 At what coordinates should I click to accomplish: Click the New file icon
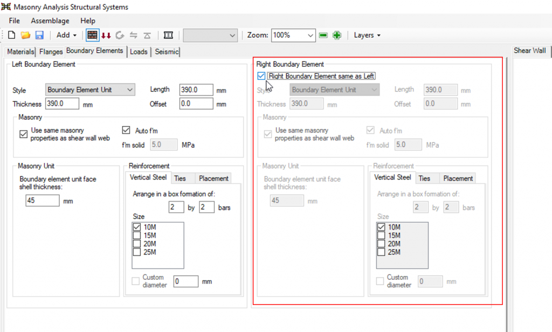11,35
